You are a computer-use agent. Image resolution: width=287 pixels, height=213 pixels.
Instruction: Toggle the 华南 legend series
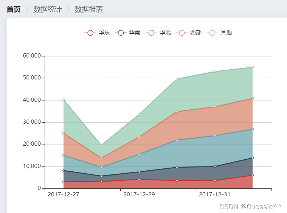coord(127,33)
